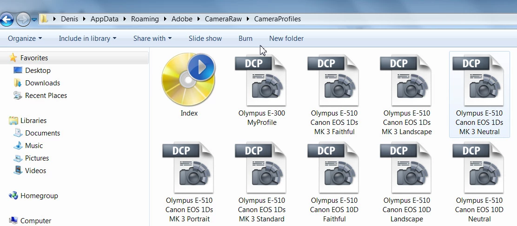517x226 pixels.
Task: Select the EOS 10D Landscape DCP icon
Action: 405,168
